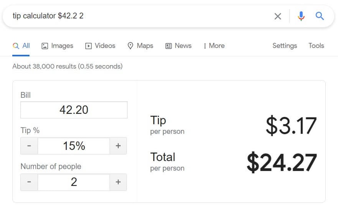Viewport: 338px width, 207px height.
Task: Expand the More search options menu
Action: pos(214,46)
